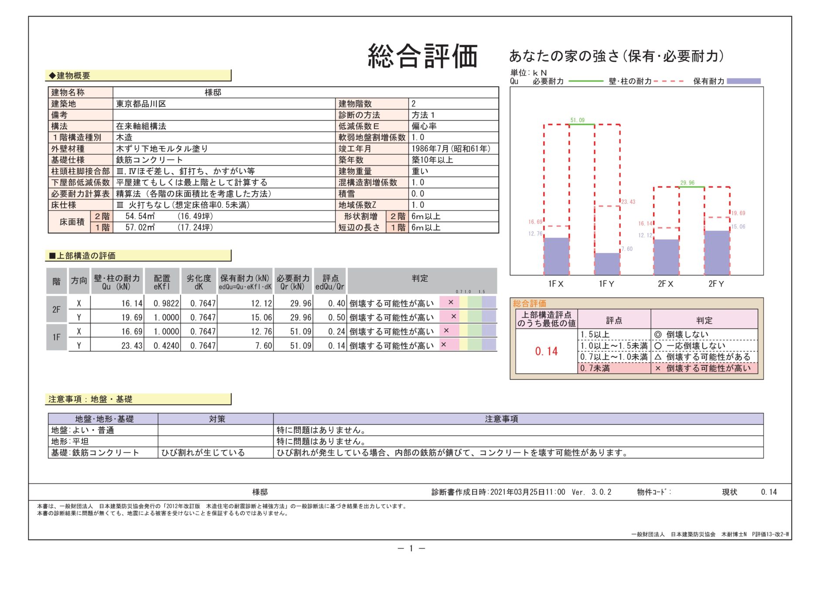Click the page number － 1 －
The image size is (837, 591).
tap(411, 548)
